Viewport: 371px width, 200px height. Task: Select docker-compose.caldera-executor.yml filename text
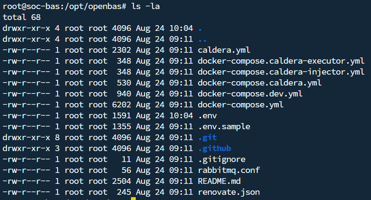coord(281,61)
